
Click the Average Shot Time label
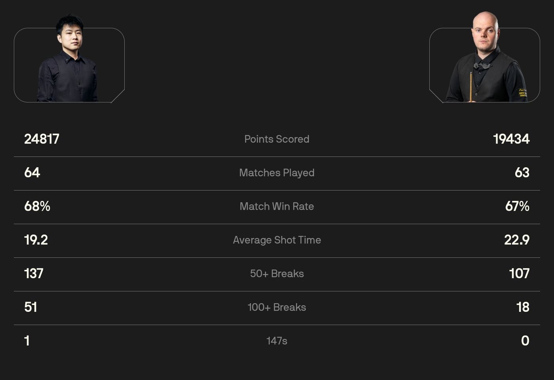(x=277, y=240)
